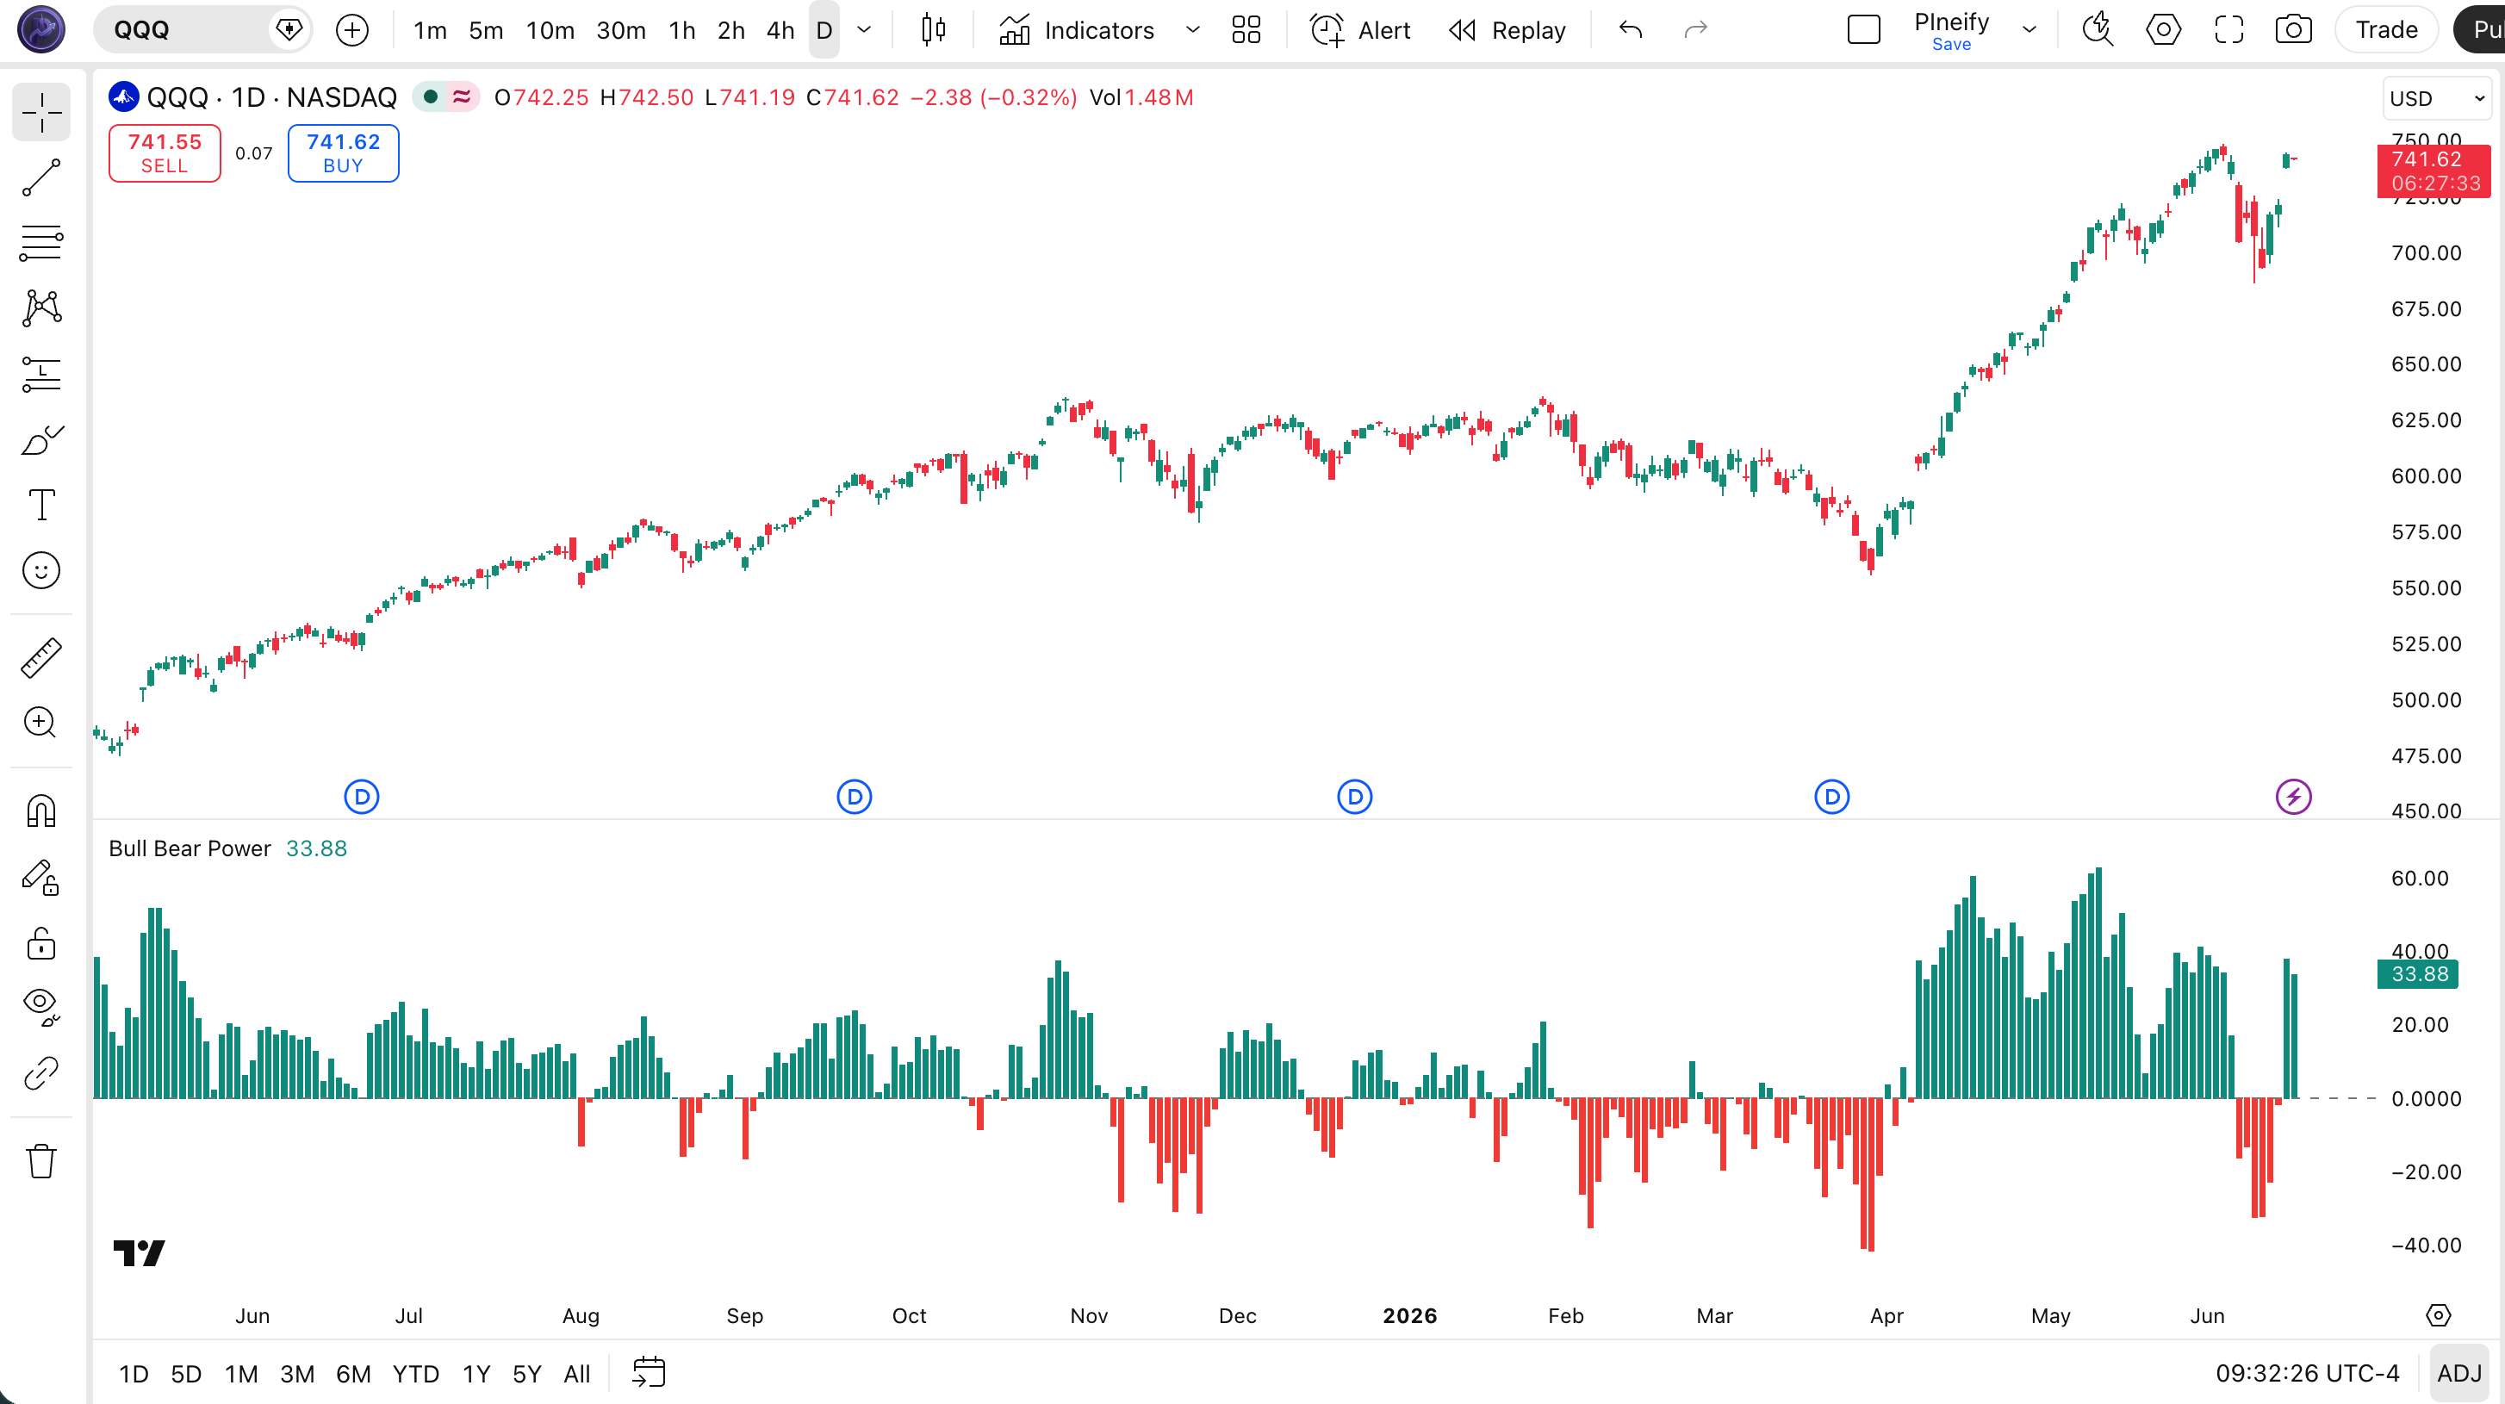Open timezone menu at 09:32:26 UTC-4

click(x=2308, y=1373)
